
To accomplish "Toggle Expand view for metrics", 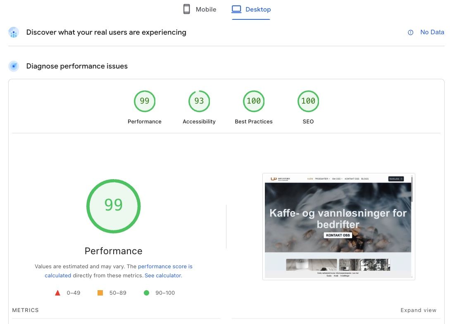I will coord(418,310).
